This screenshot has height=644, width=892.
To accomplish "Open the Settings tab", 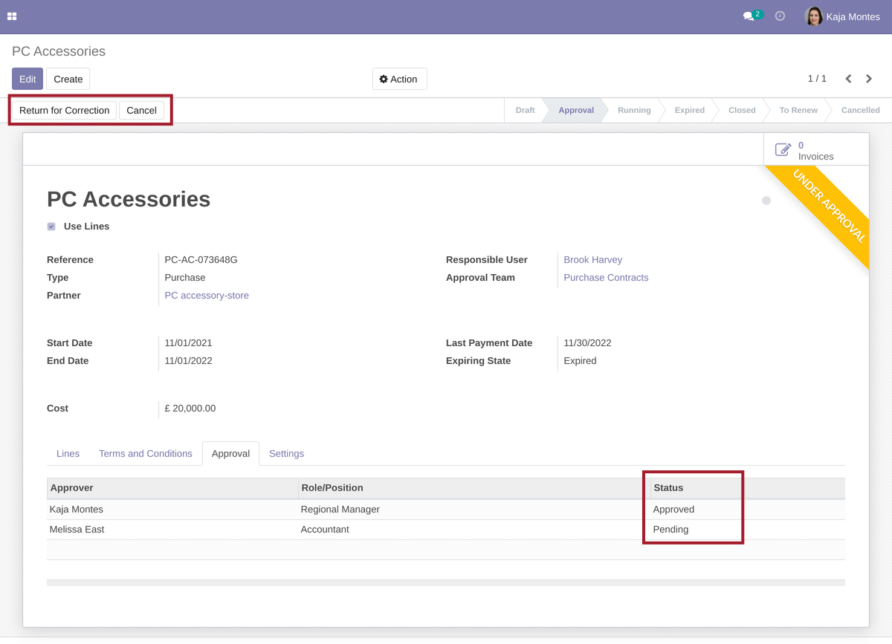I will pos(286,454).
